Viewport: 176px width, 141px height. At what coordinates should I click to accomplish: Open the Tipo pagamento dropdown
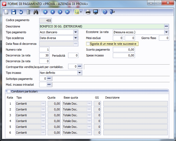[76, 32]
